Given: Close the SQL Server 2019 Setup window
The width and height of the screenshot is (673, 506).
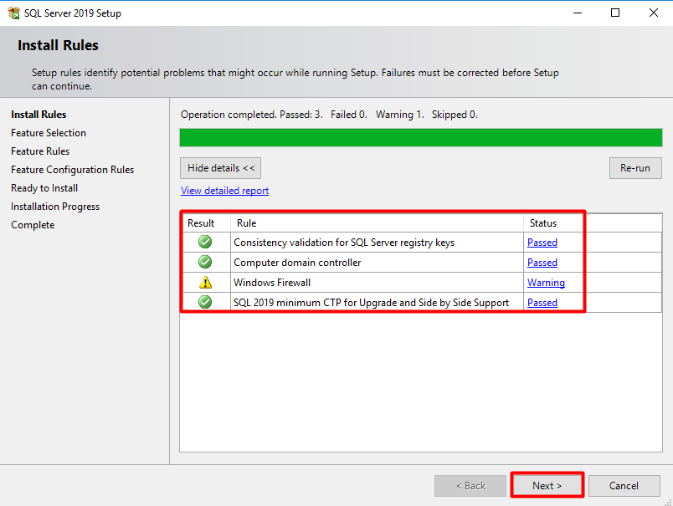Looking at the screenshot, I should click(x=653, y=13).
